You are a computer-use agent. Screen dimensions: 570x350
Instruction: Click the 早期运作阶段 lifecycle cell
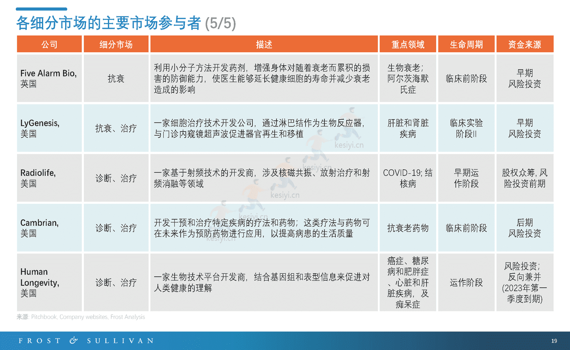click(466, 178)
